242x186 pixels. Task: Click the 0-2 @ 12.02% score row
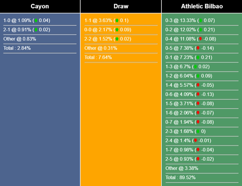(190, 30)
